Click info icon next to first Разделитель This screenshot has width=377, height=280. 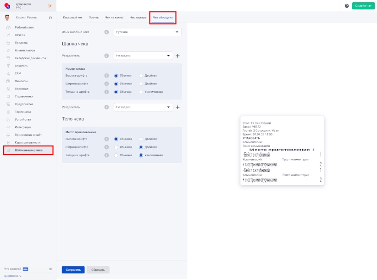point(106,56)
